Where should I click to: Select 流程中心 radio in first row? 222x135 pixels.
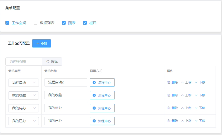point(94,82)
